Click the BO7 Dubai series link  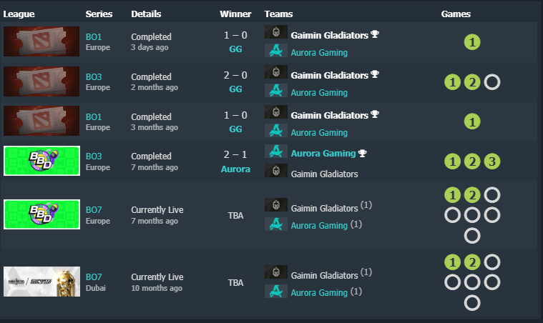94,277
